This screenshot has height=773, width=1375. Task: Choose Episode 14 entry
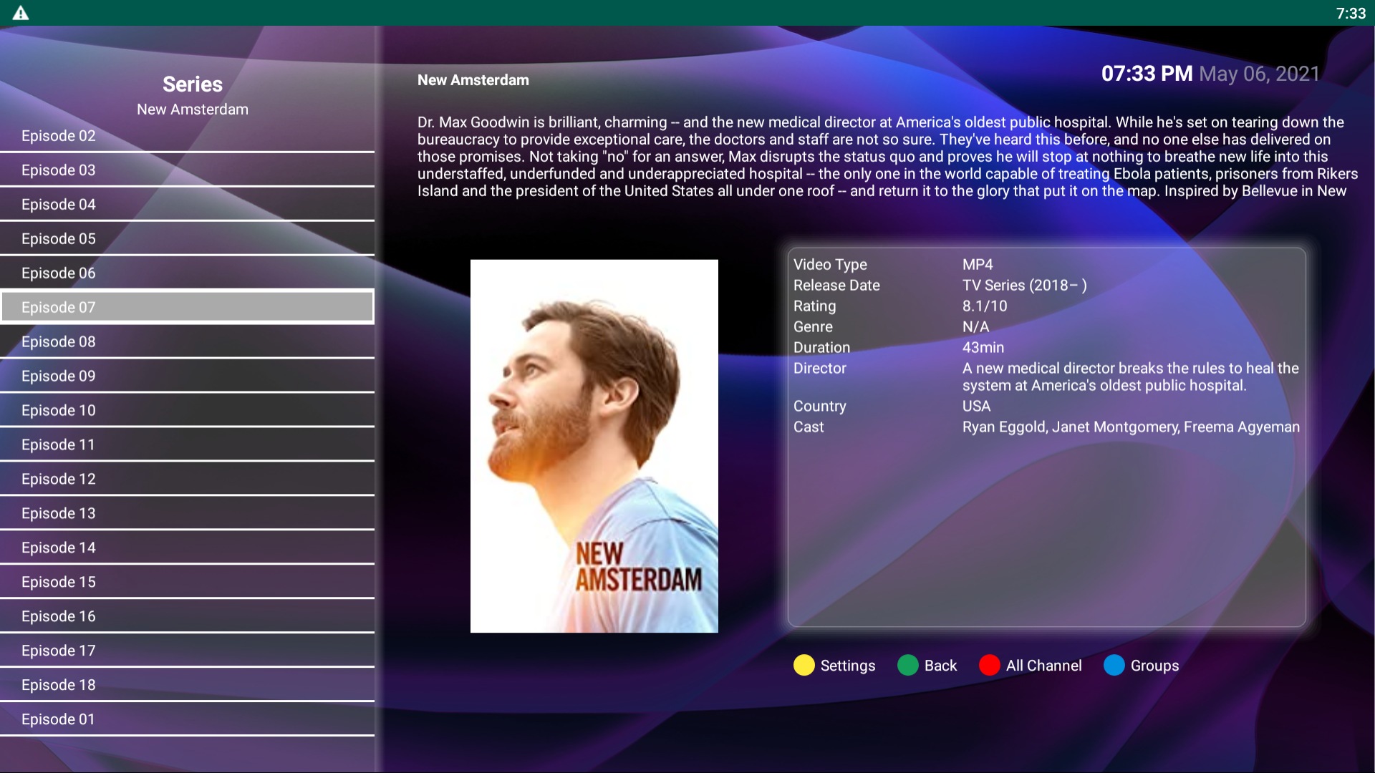[x=187, y=548]
